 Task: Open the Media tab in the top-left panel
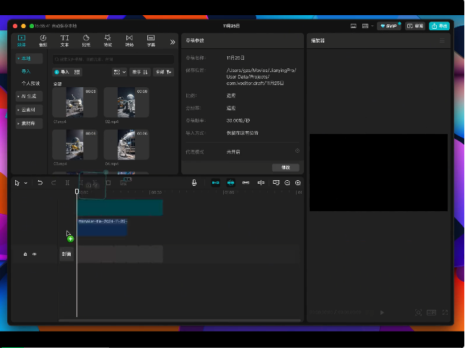click(x=22, y=41)
